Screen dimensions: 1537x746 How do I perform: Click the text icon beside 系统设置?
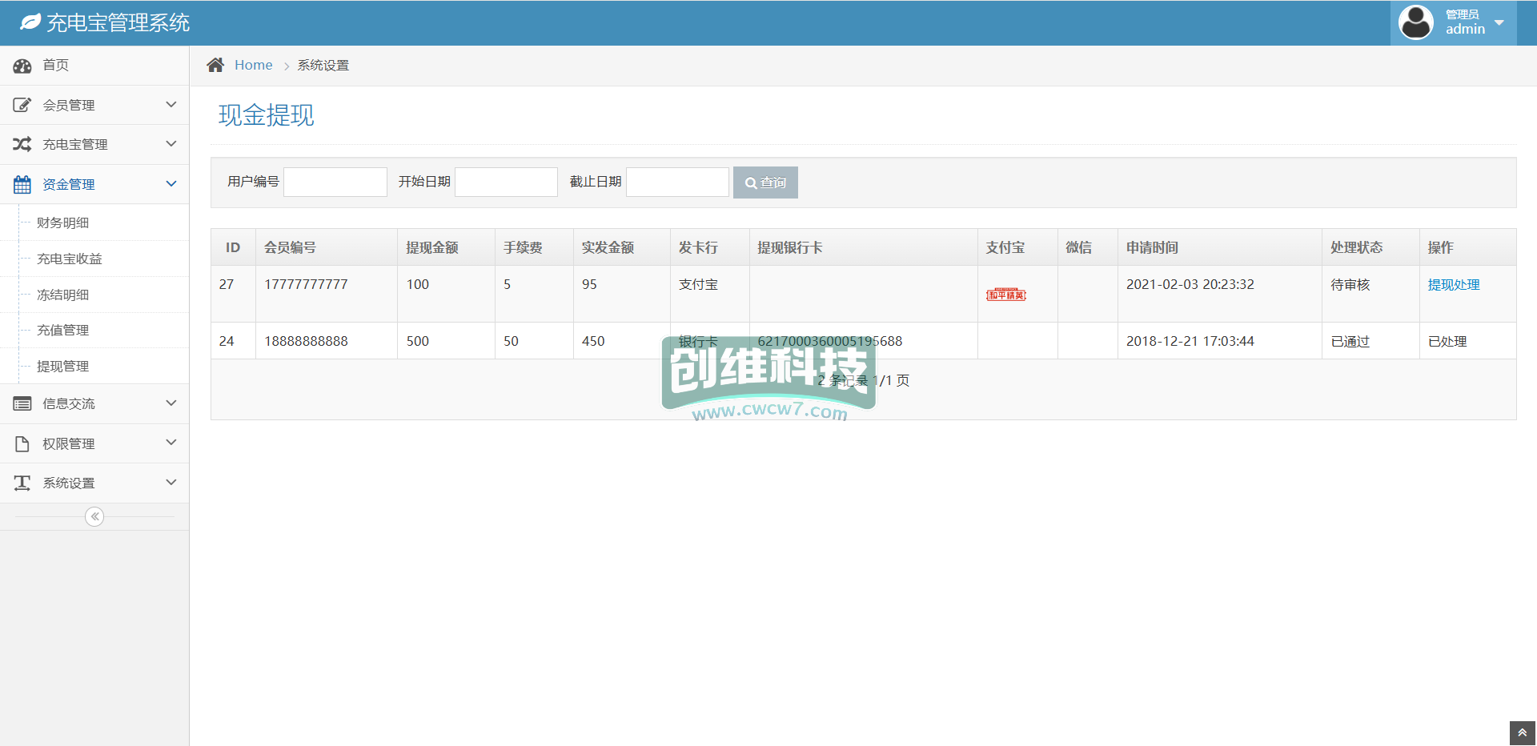(x=22, y=483)
